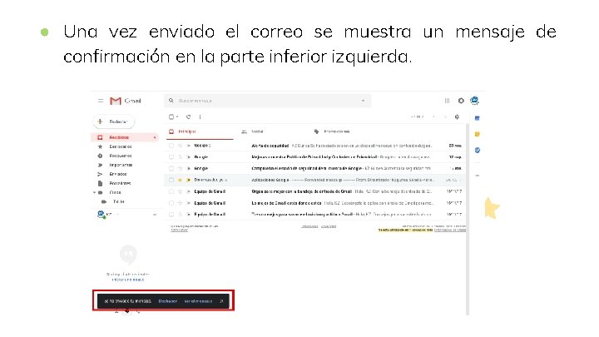
Task: Go to the previous page of messages
Action: tap(433, 117)
